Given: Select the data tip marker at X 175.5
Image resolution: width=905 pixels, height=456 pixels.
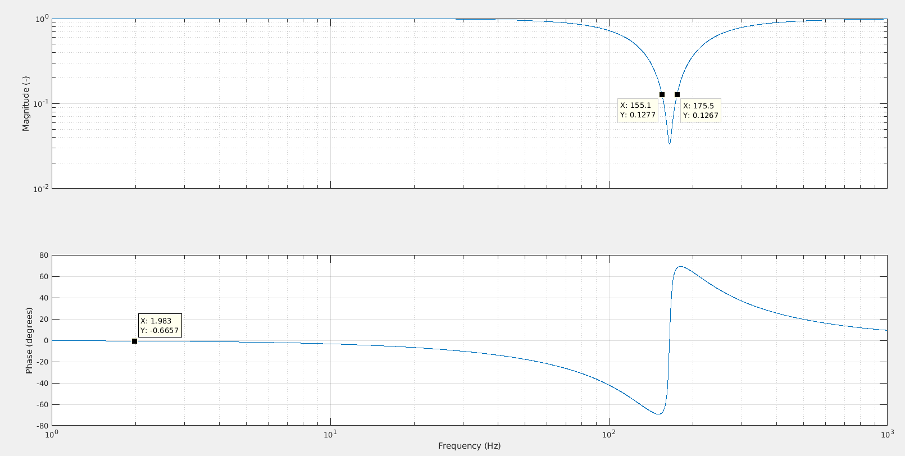Looking at the screenshot, I should 677,95.
